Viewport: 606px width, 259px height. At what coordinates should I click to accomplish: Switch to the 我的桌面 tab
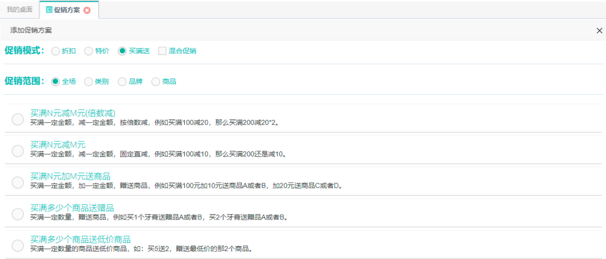(20, 10)
